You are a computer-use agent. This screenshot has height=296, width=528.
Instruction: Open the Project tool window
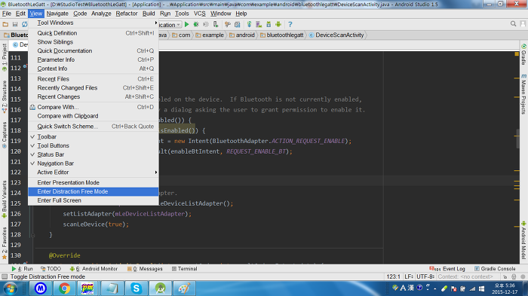[x=5, y=57]
